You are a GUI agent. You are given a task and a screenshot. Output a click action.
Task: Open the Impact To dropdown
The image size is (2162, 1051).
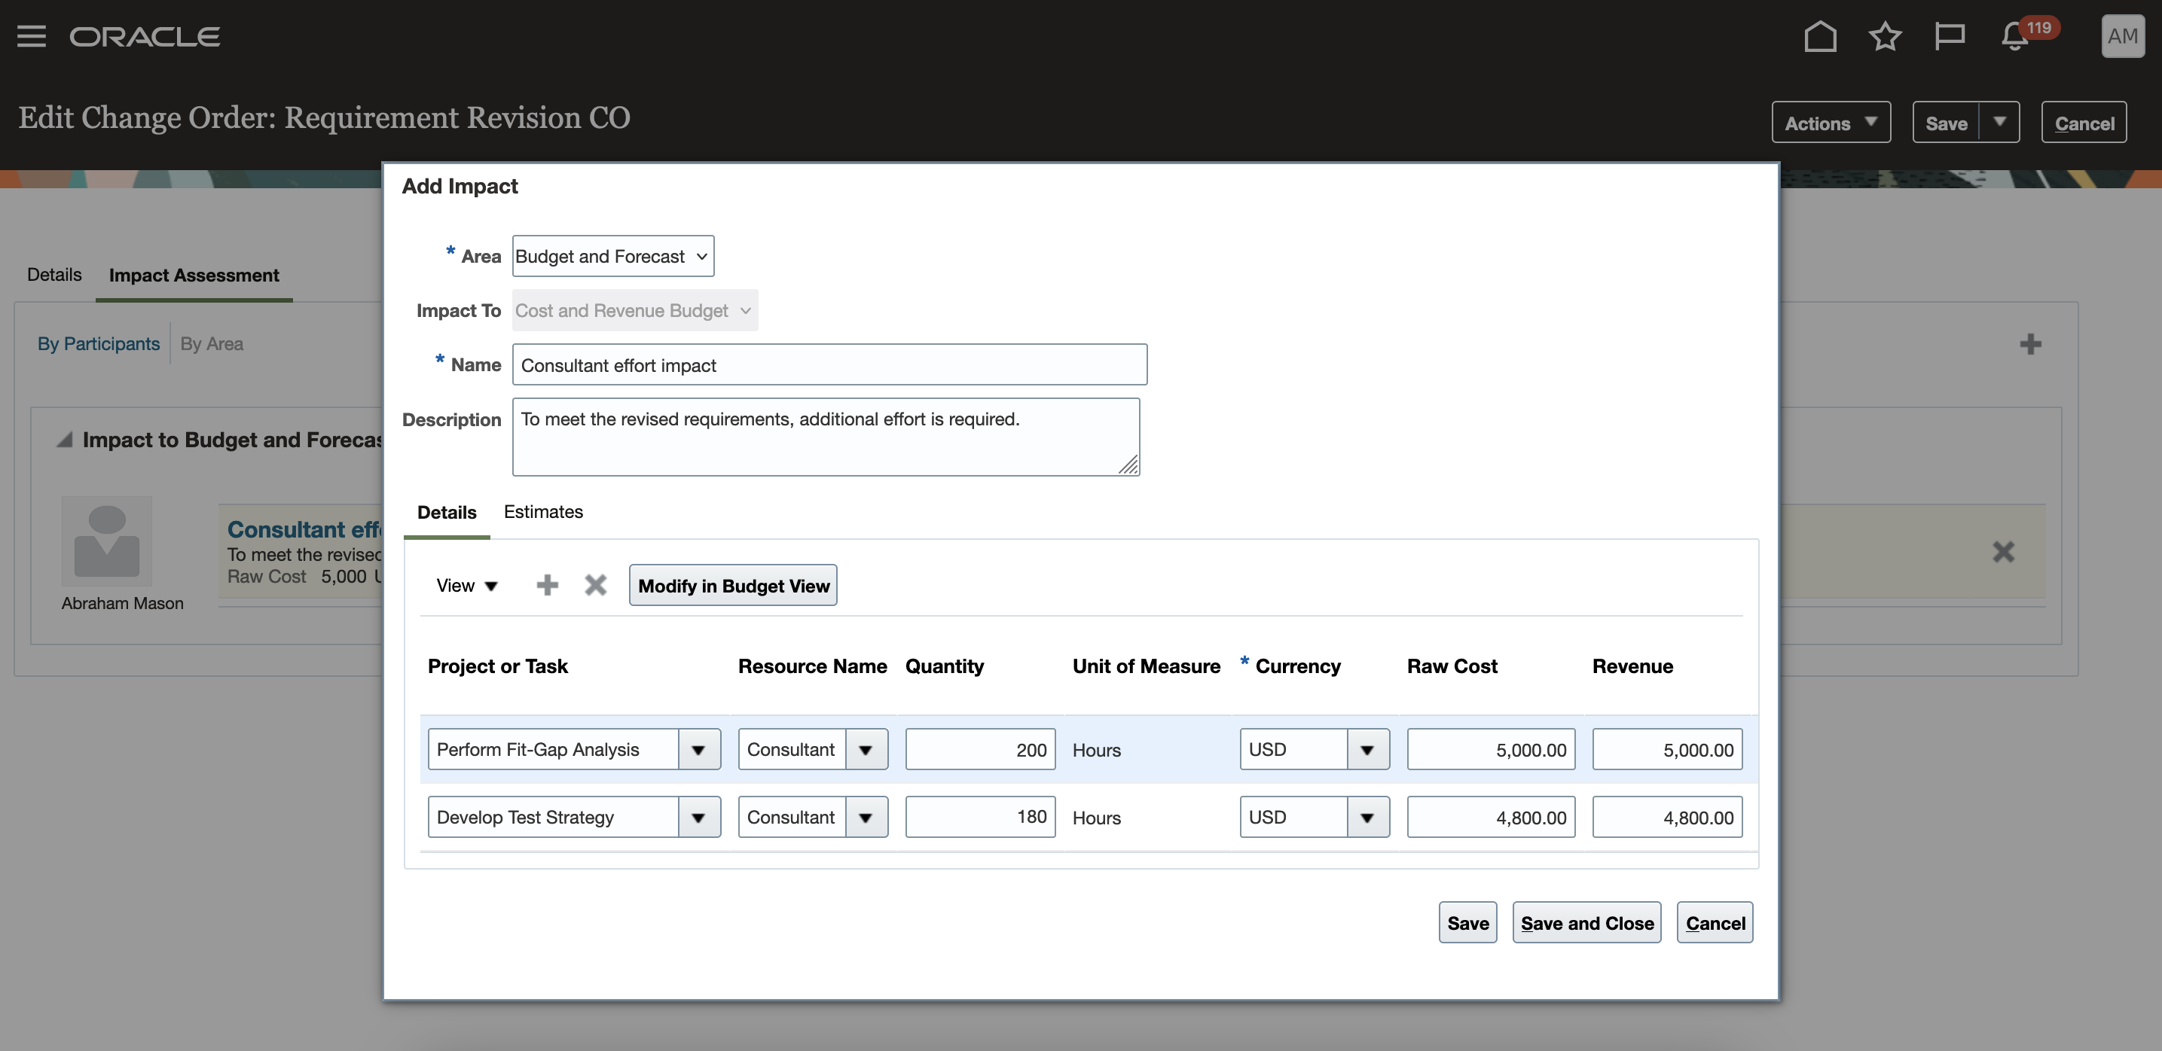(x=634, y=310)
